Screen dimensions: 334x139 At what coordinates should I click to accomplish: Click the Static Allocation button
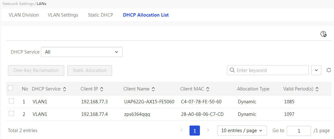click(90, 70)
